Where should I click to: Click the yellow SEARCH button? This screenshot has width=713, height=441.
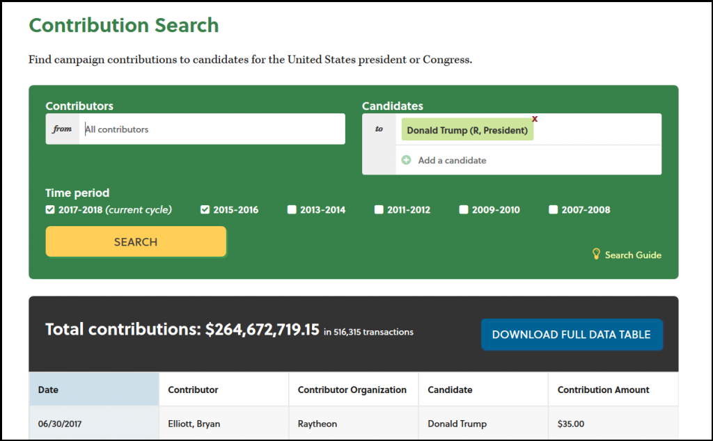point(136,241)
